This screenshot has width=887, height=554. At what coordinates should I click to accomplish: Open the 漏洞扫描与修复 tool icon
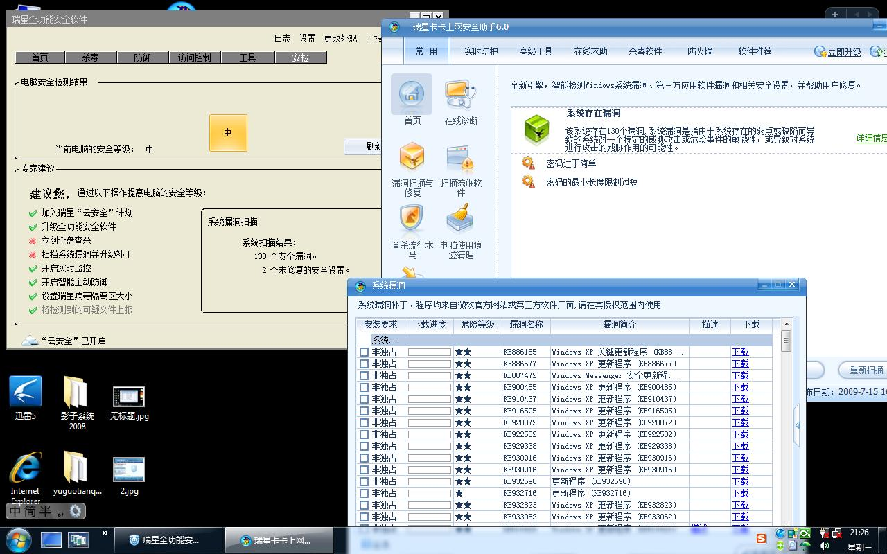tap(412, 157)
